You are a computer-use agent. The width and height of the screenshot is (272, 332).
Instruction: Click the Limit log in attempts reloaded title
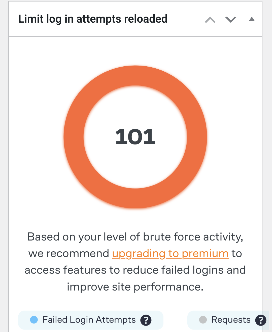point(93,19)
